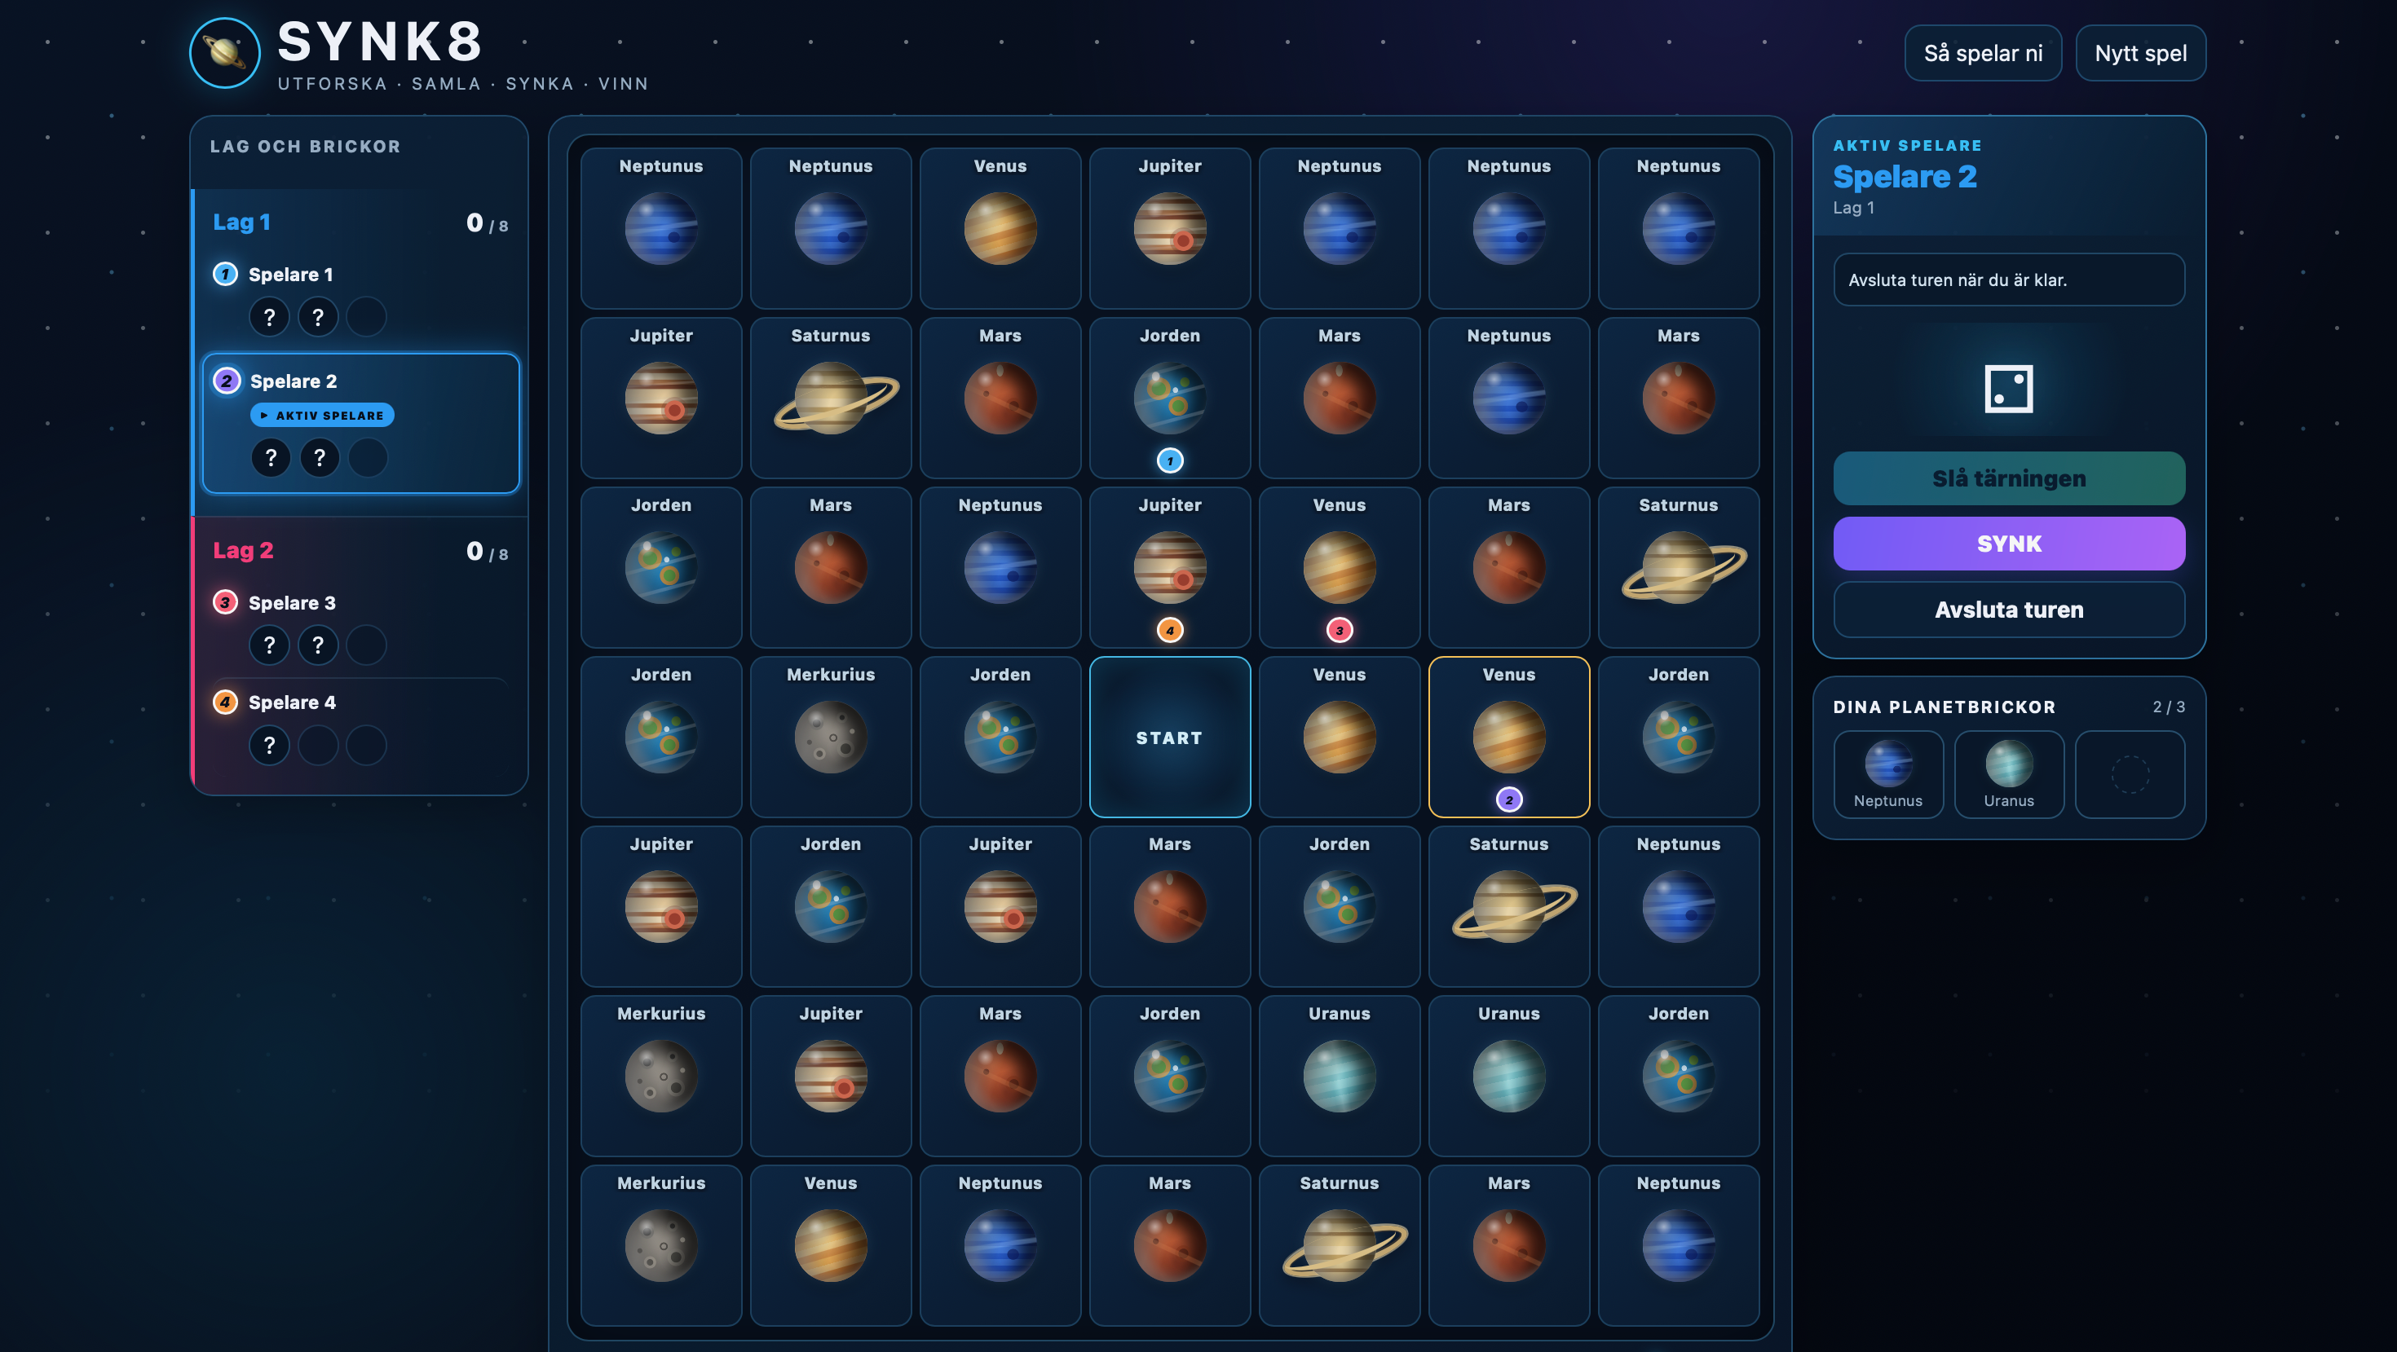Click the purple SYNK button

click(2008, 543)
